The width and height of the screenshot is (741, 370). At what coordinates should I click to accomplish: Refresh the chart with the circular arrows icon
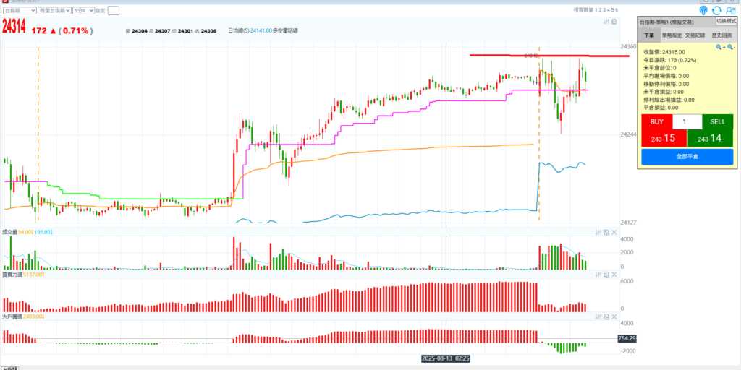pos(717,10)
